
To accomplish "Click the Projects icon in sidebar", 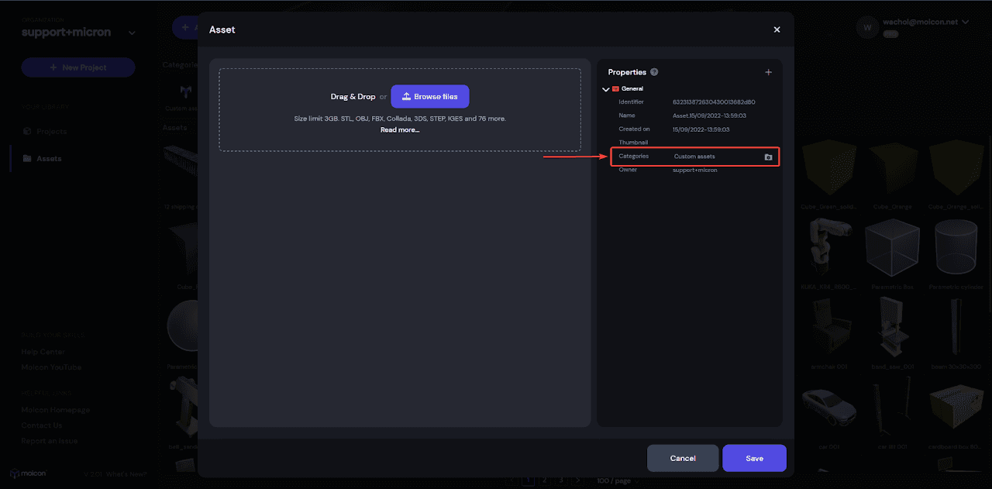I will (x=28, y=132).
